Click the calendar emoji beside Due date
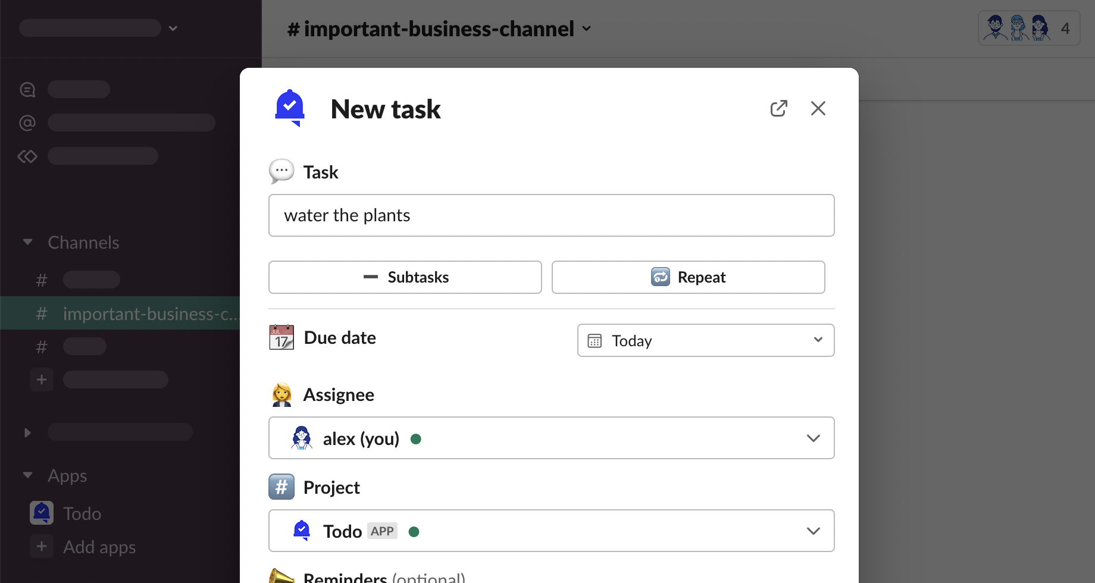 (281, 337)
